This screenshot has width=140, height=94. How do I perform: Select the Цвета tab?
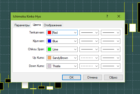(37, 25)
